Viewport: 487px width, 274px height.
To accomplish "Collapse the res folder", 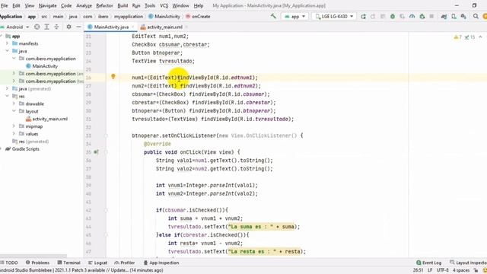I will [8, 96].
